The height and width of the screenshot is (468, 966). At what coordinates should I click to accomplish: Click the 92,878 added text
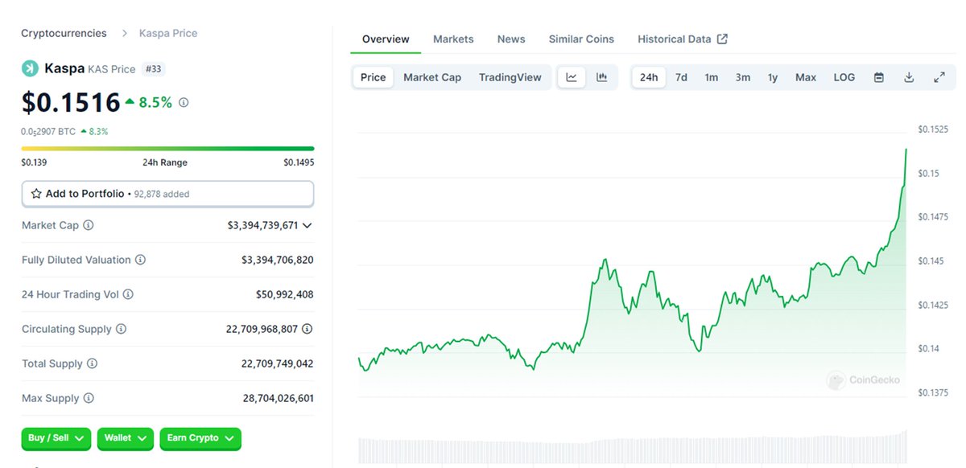(x=162, y=194)
